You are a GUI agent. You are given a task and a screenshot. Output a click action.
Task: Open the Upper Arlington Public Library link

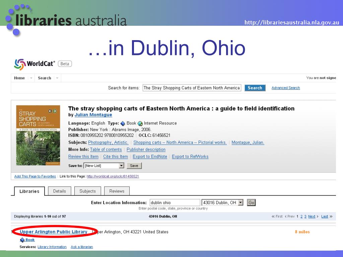pos(54,232)
